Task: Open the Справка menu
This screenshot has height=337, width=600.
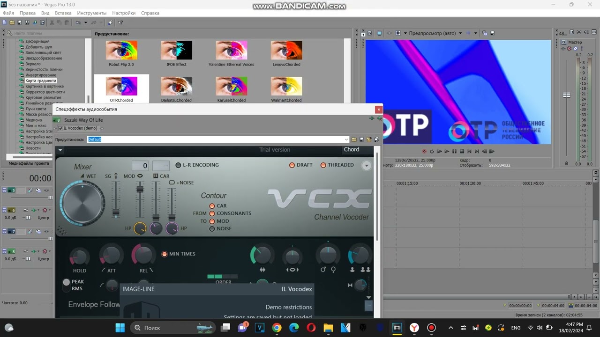Action: (x=150, y=13)
